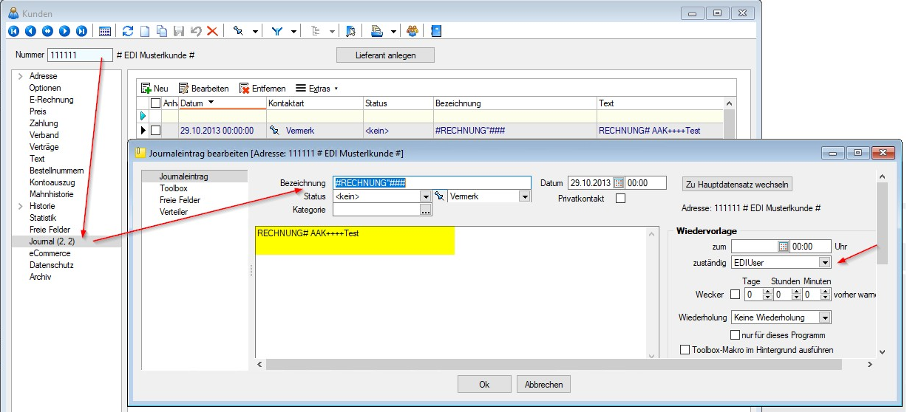Click the Neu journal entry icon
This screenshot has width=910, height=412.
146,88
